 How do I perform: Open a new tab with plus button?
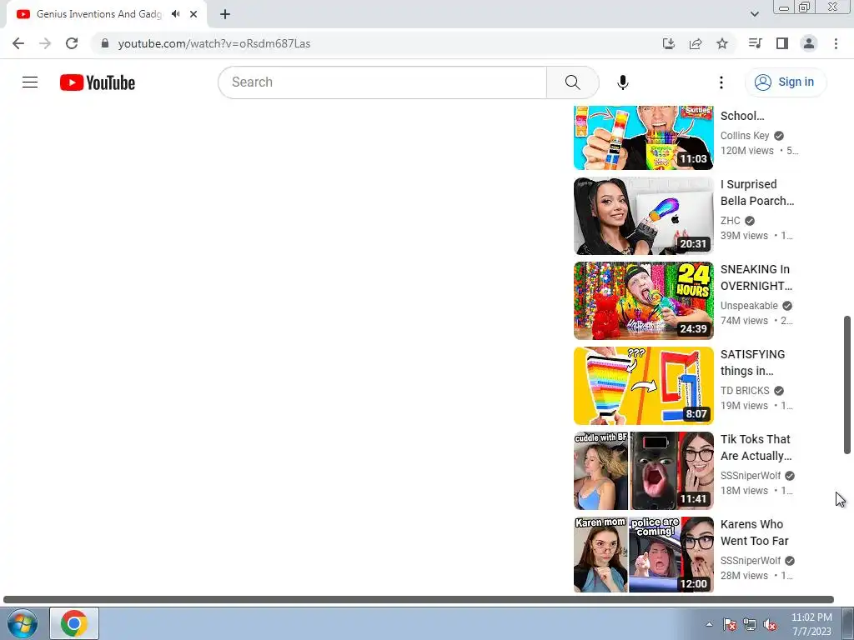coord(225,14)
